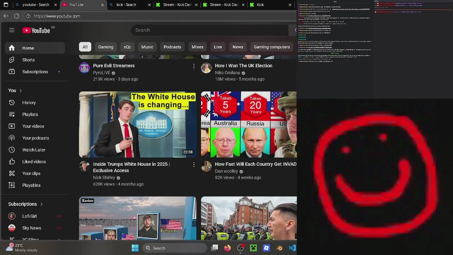Click the browser address bar URL
The height and width of the screenshot is (255, 453).
(57, 16)
